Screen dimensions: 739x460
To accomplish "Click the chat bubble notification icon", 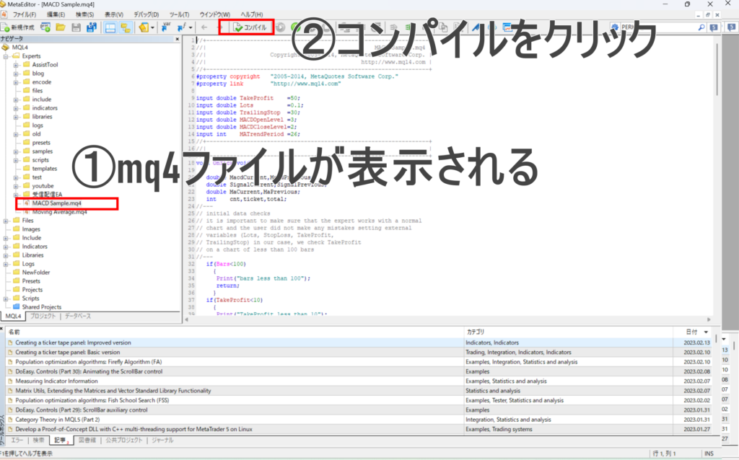I will (714, 27).
